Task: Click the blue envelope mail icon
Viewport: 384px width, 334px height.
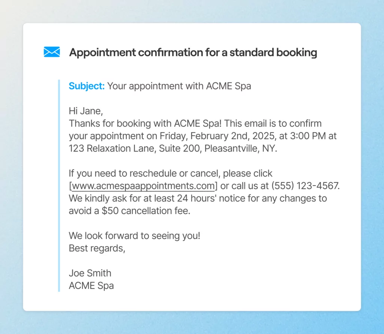Action: point(52,52)
